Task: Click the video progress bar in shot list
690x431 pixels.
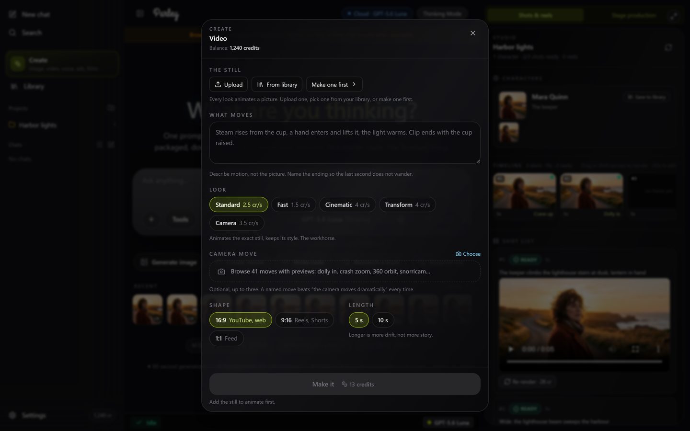Action: pyautogui.click(x=585, y=362)
